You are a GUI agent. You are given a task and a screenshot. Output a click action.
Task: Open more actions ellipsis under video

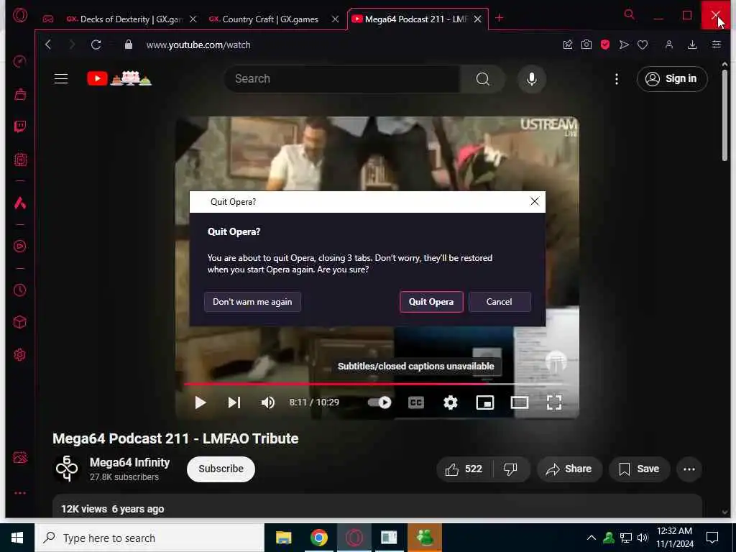pos(689,469)
